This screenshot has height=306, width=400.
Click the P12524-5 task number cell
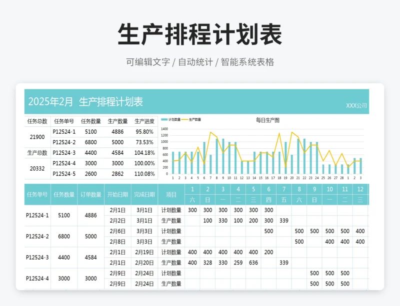pyautogui.click(x=64, y=174)
